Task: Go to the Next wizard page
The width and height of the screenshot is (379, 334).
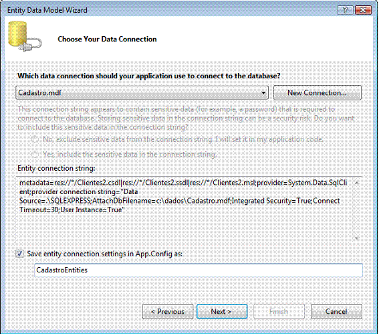Action: [222, 311]
